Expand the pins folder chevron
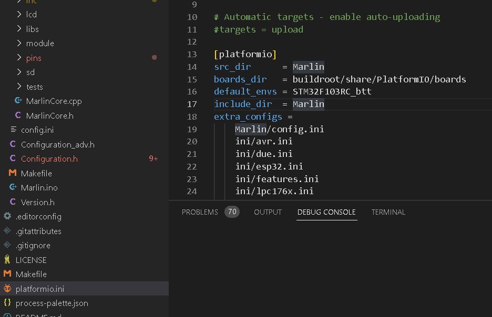Viewport: 492px width, 317px height. [19, 58]
